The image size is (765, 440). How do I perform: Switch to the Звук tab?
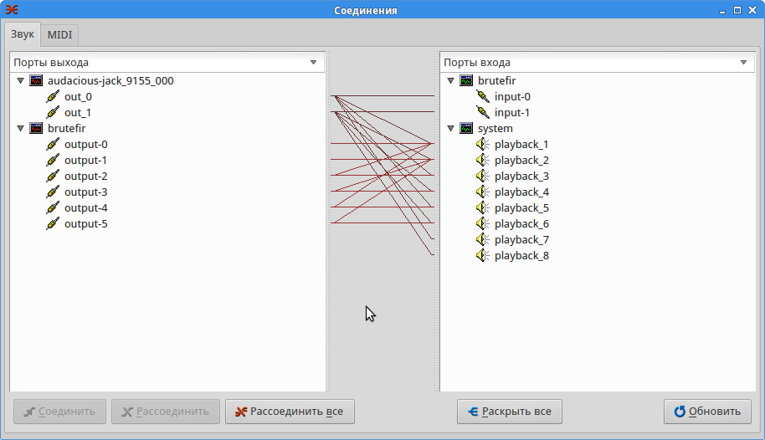point(23,34)
